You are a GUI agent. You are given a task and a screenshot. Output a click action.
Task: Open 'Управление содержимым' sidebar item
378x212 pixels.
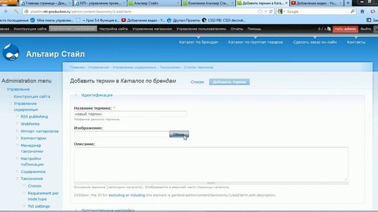26,107
